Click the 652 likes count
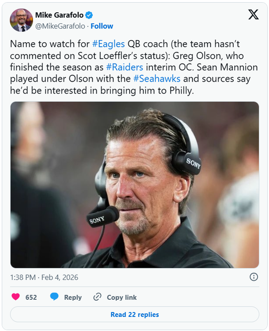 31,297
